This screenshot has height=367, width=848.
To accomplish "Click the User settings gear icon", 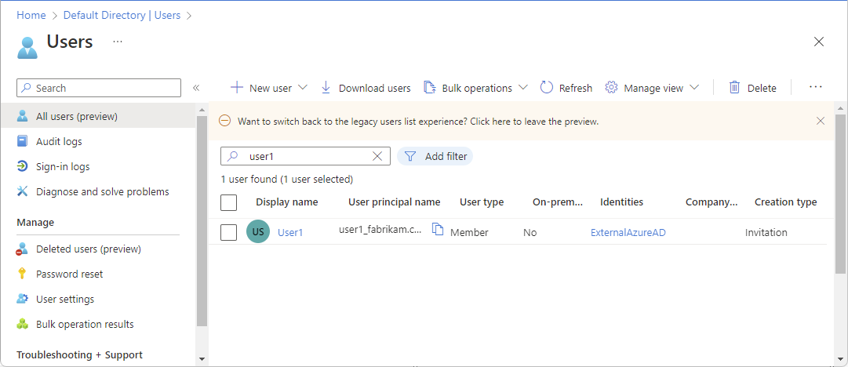I will (22, 299).
